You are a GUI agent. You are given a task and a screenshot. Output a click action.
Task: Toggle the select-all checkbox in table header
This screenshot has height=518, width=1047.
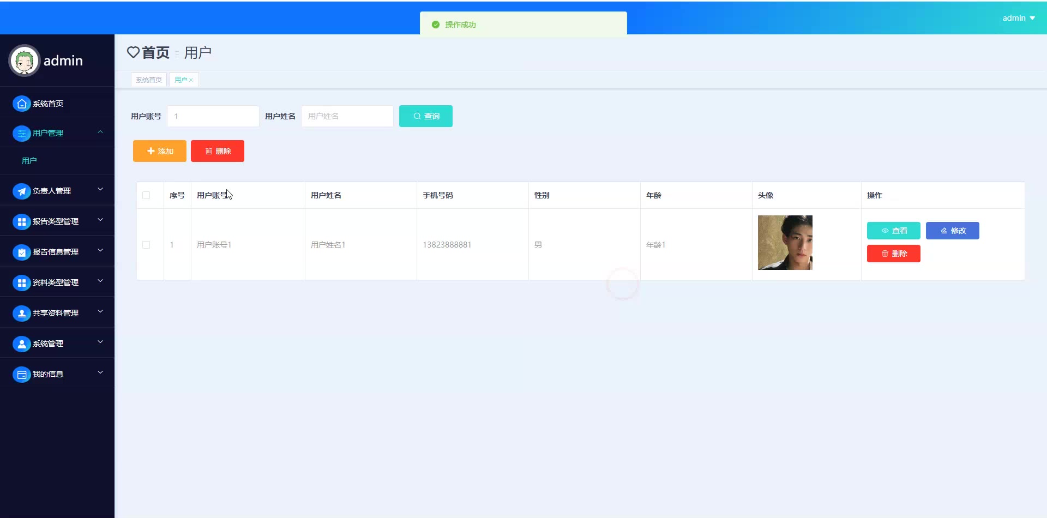146,195
